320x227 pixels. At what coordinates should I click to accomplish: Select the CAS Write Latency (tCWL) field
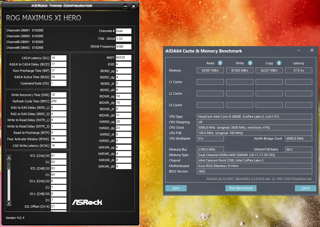tap(59, 146)
